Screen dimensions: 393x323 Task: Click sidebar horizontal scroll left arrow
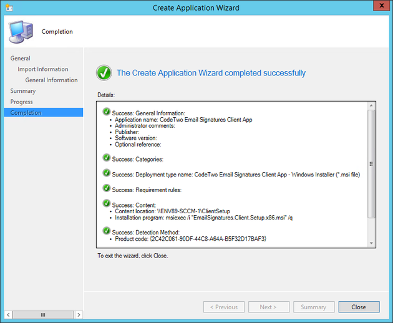coord(8,315)
